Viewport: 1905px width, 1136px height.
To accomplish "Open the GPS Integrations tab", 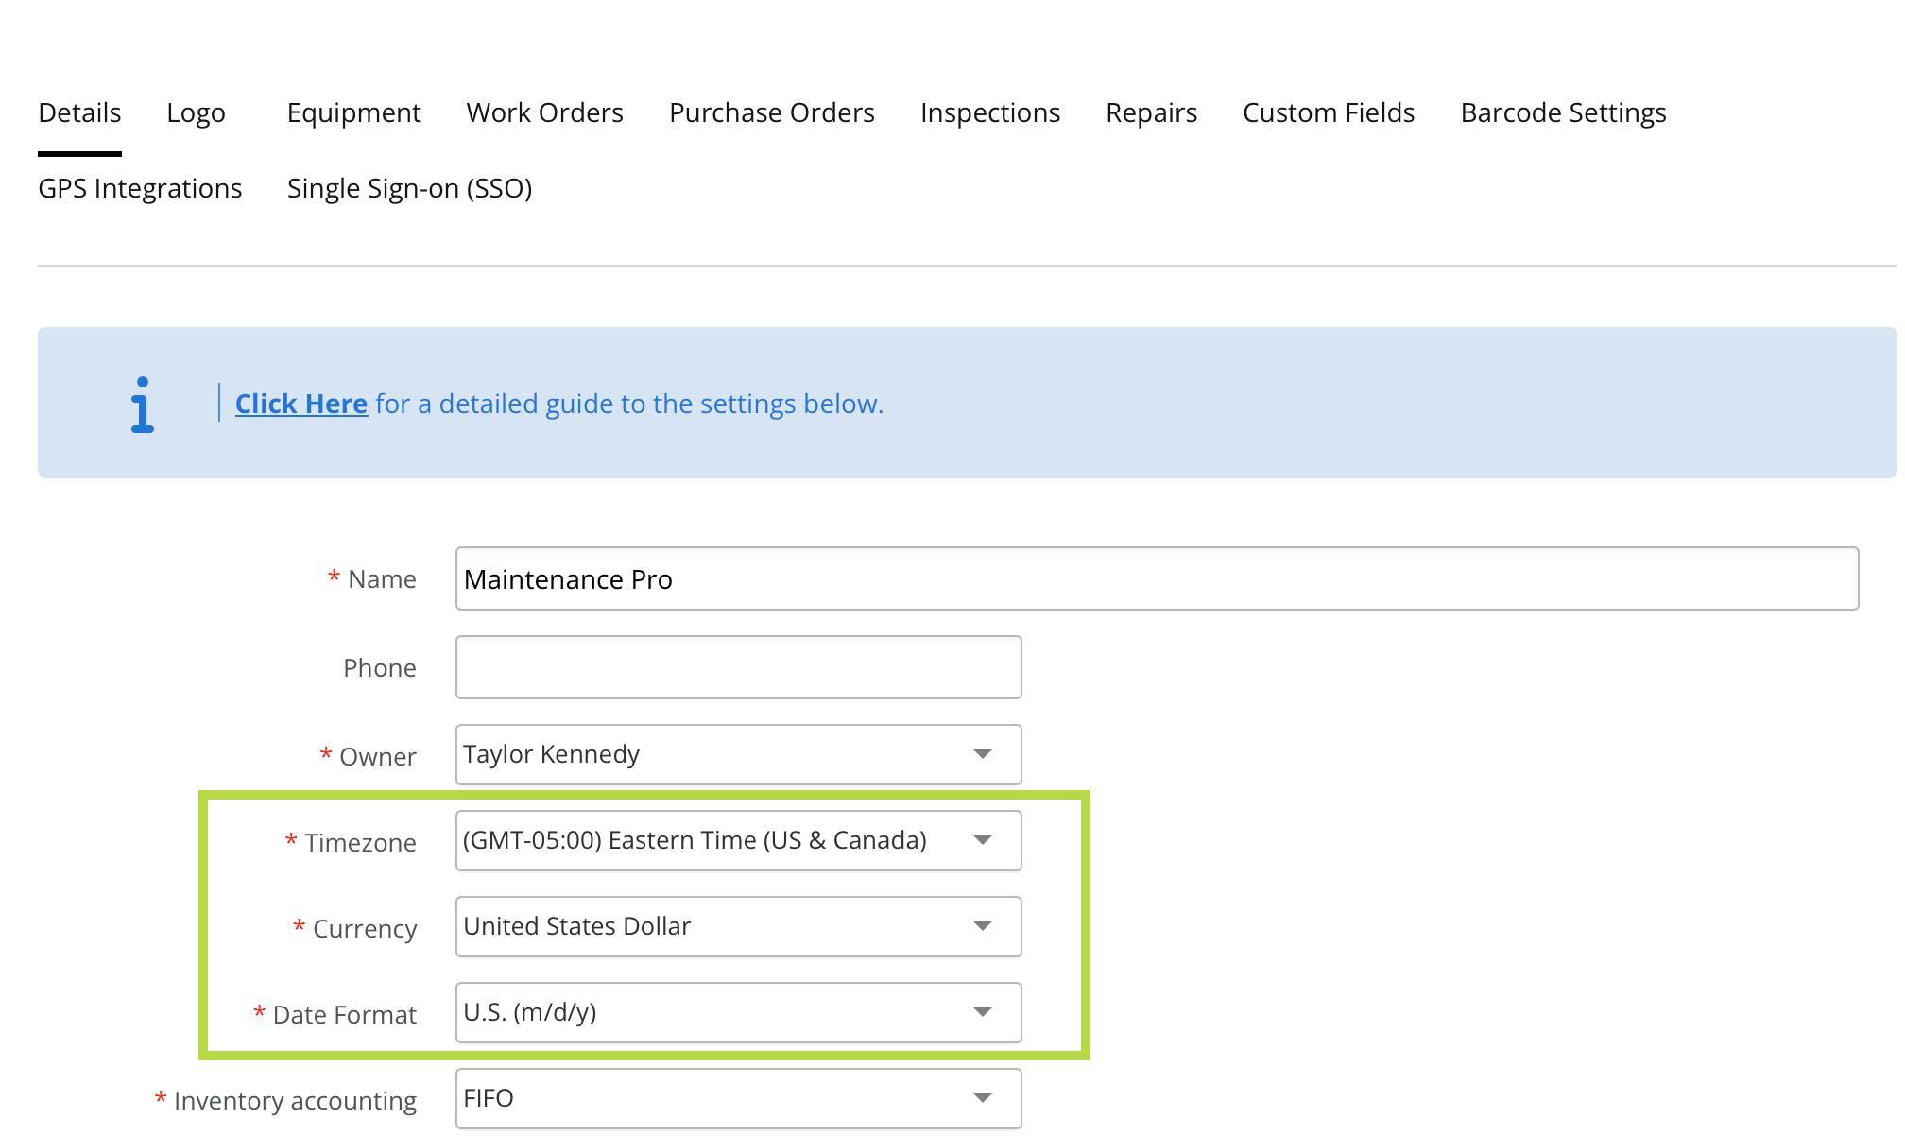I will point(140,188).
